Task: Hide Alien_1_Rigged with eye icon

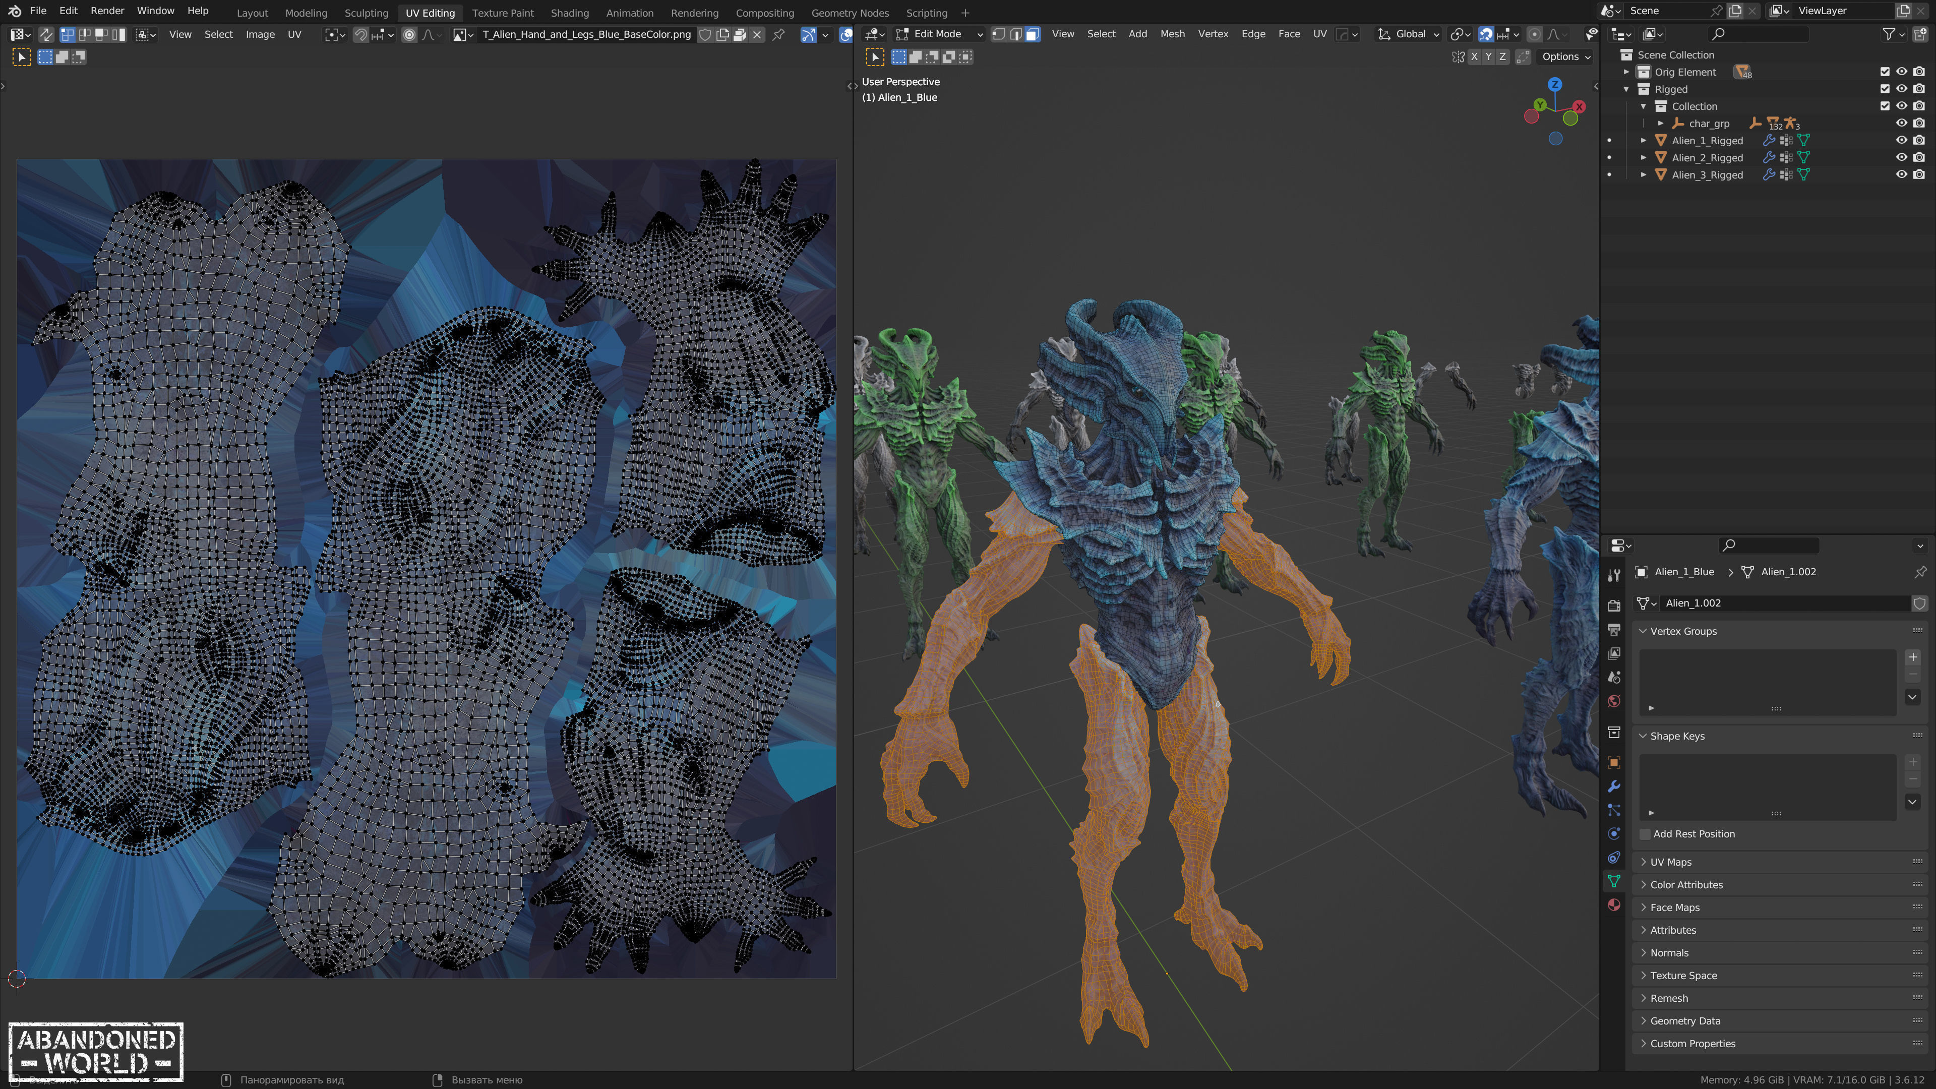Action: click(1901, 141)
